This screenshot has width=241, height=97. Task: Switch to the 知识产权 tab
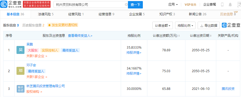tap(167, 14)
